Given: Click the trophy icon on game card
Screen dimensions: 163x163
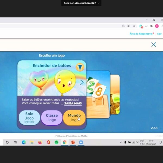Looking at the screenshot, I should tap(80, 67).
